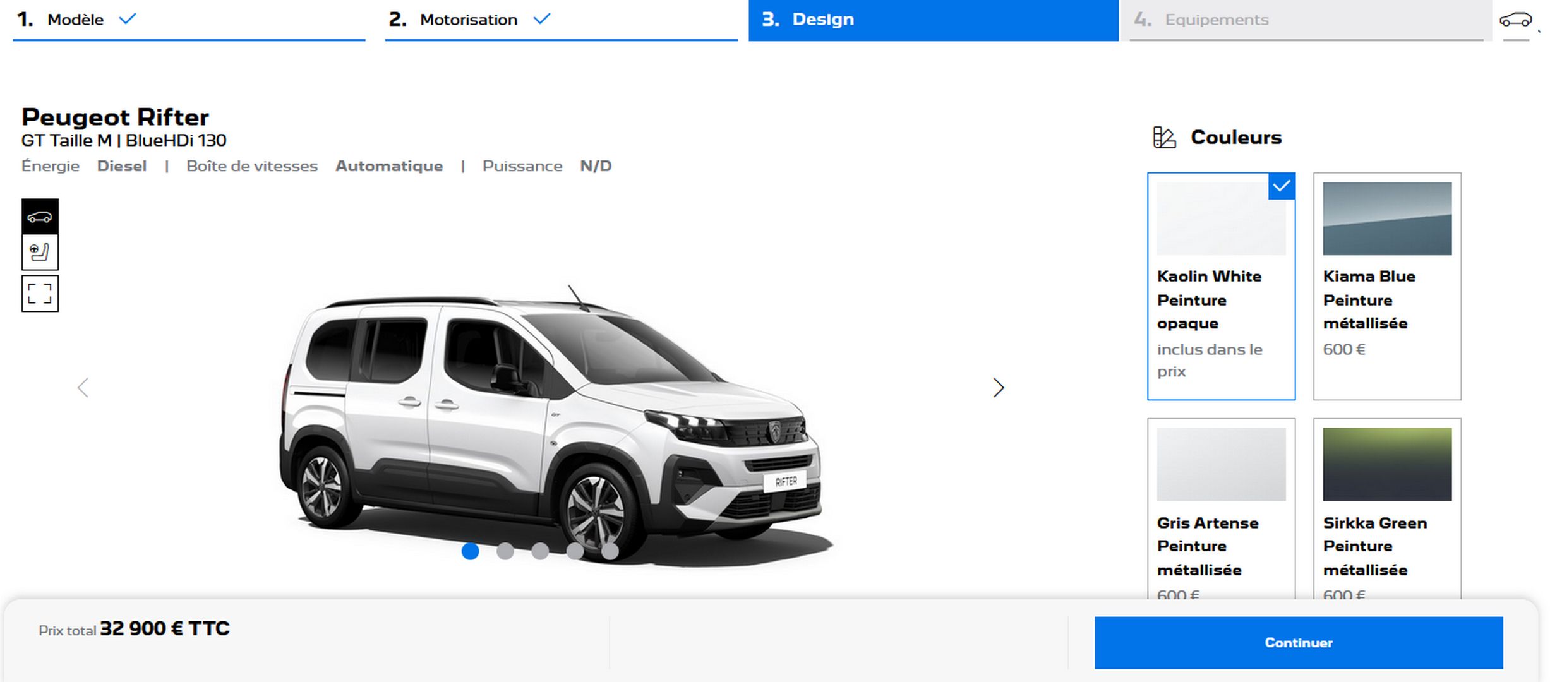1550x682 pixels.
Task: Select second carousel dot
Action: pyautogui.click(x=505, y=551)
